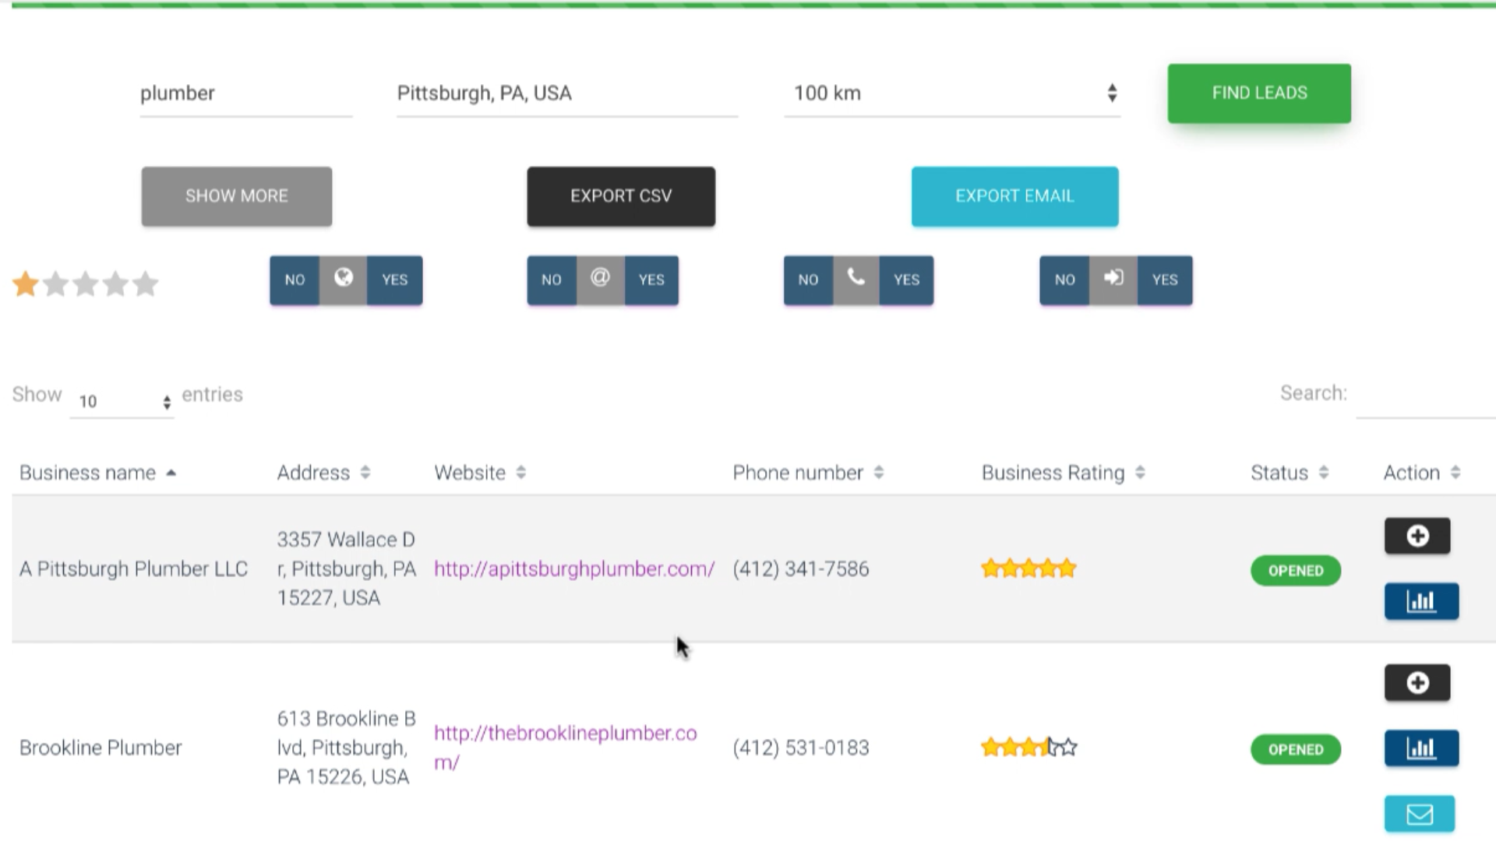Click OPENED status badge for A Pittsburgh Plumber LLC
Image resolution: width=1496 pixels, height=841 pixels.
(x=1296, y=571)
